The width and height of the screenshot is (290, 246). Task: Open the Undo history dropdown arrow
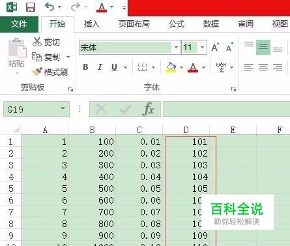[x=59, y=7]
